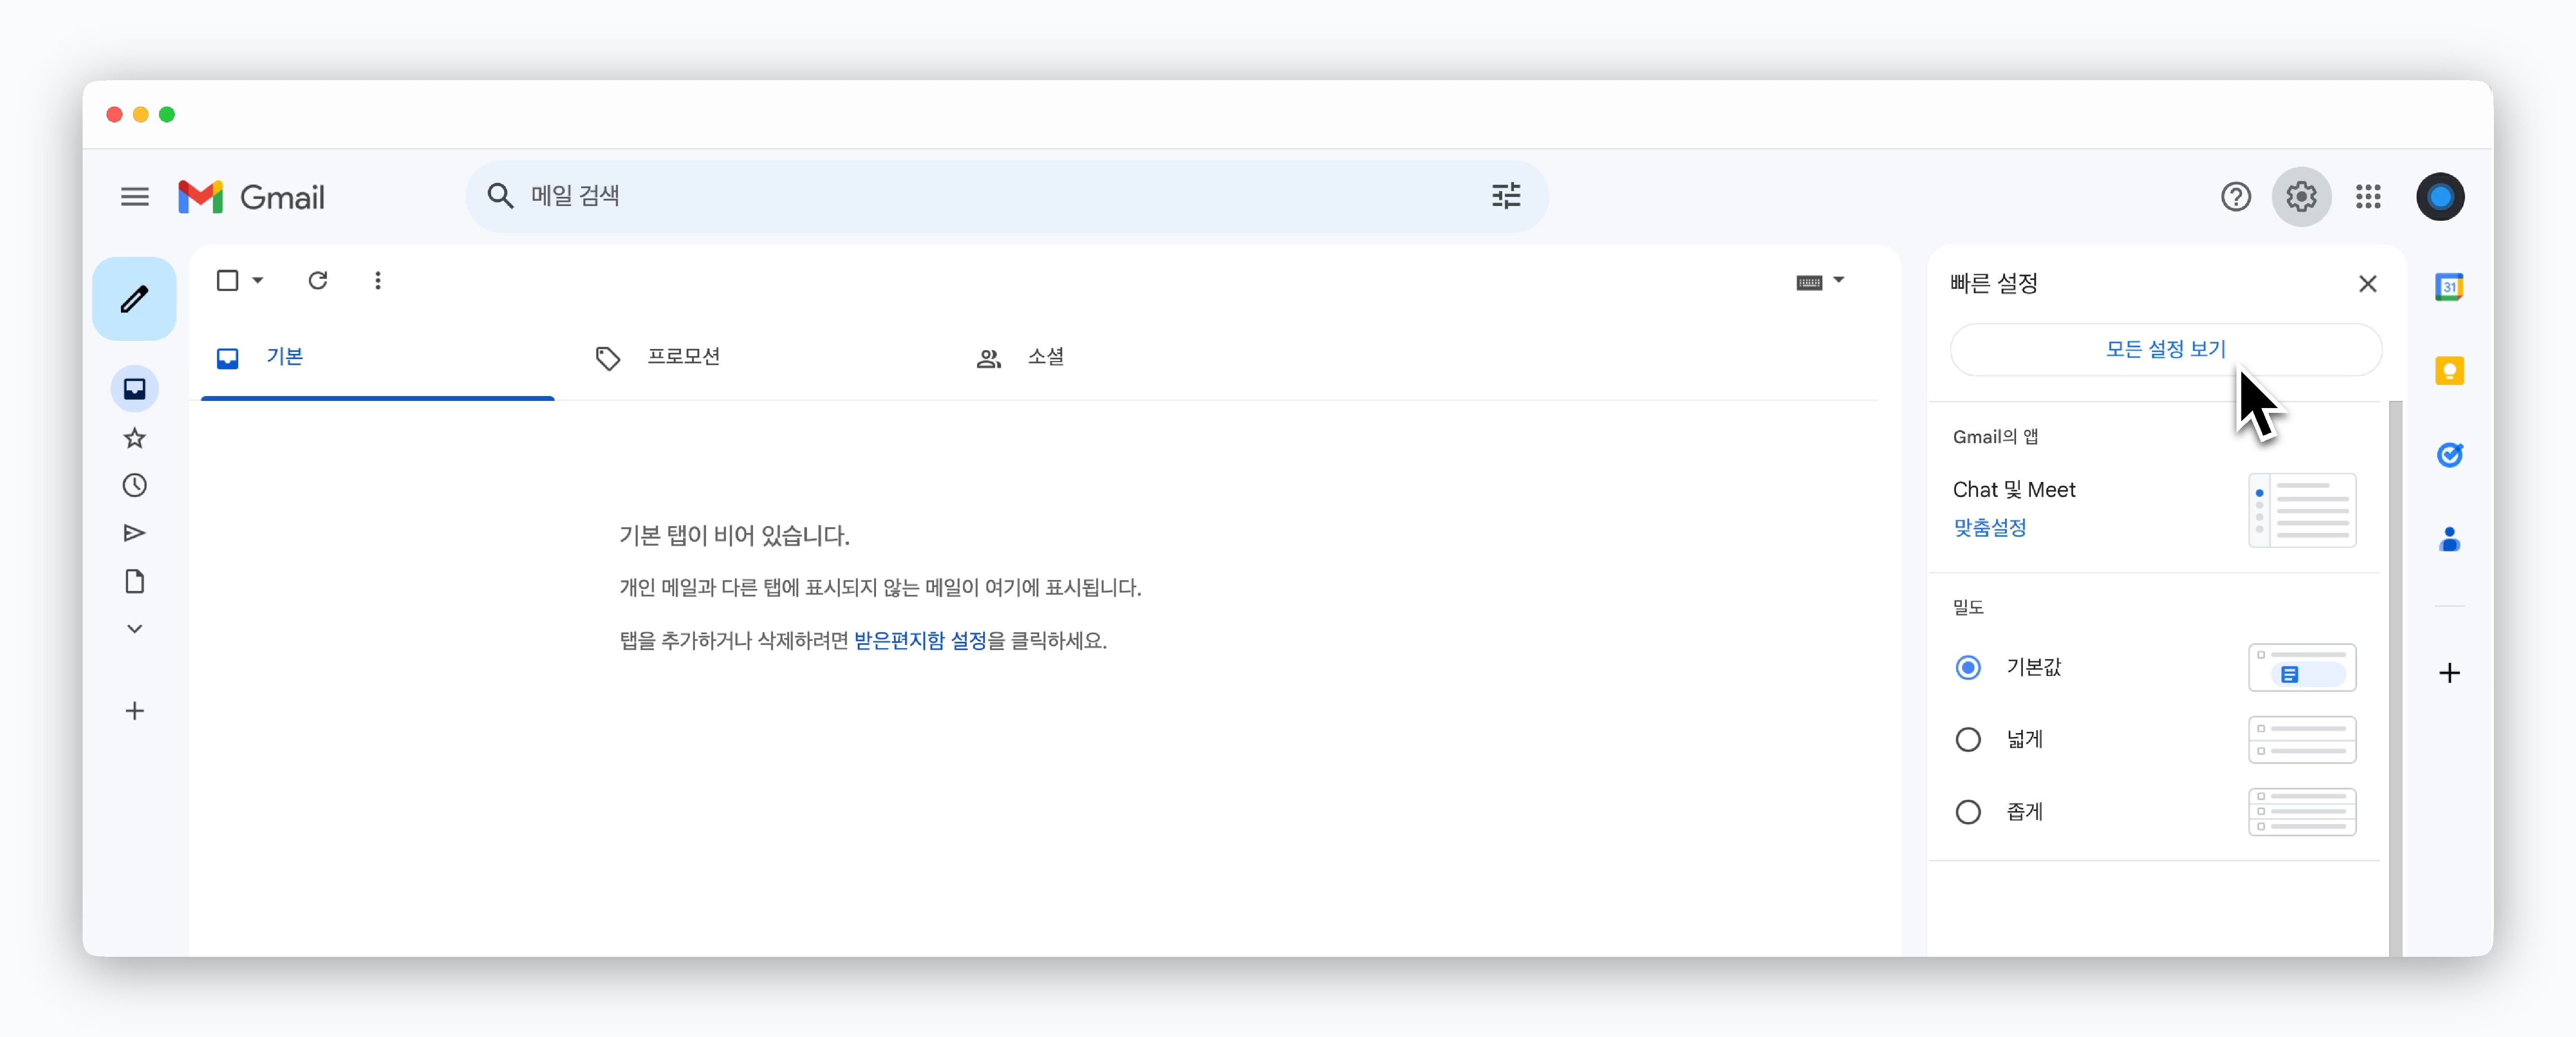Open Starred mail in the sidebar

click(x=134, y=437)
